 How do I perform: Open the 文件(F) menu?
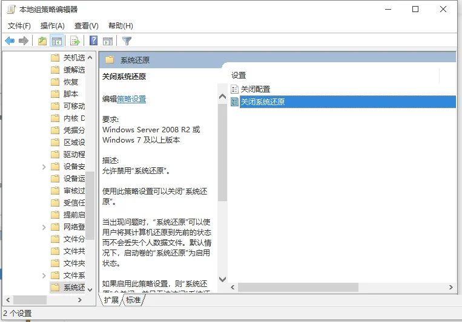19,26
